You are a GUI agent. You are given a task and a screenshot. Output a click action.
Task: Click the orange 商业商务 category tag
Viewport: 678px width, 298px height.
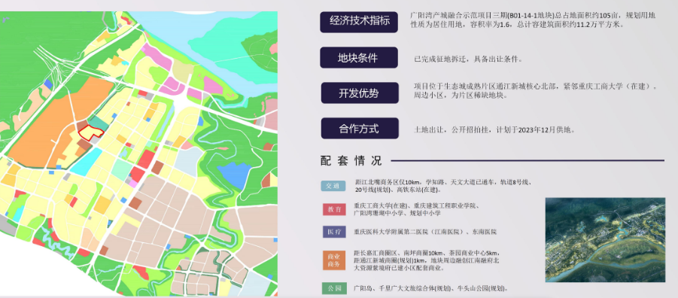click(x=334, y=260)
